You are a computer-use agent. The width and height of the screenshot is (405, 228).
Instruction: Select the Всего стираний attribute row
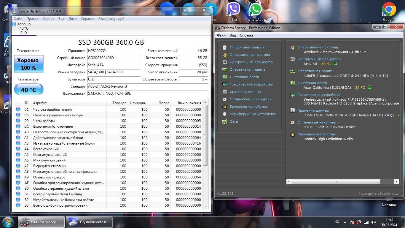pos(109,149)
